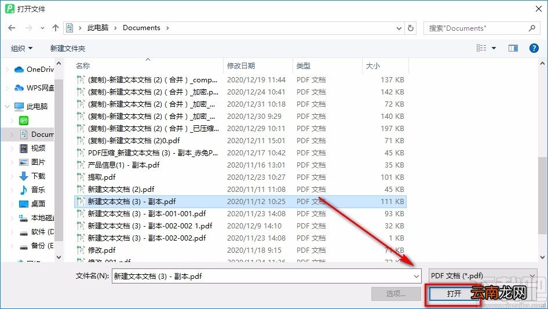Click PDF icon of 修改.pdf
548x309 pixels.
[81, 250]
